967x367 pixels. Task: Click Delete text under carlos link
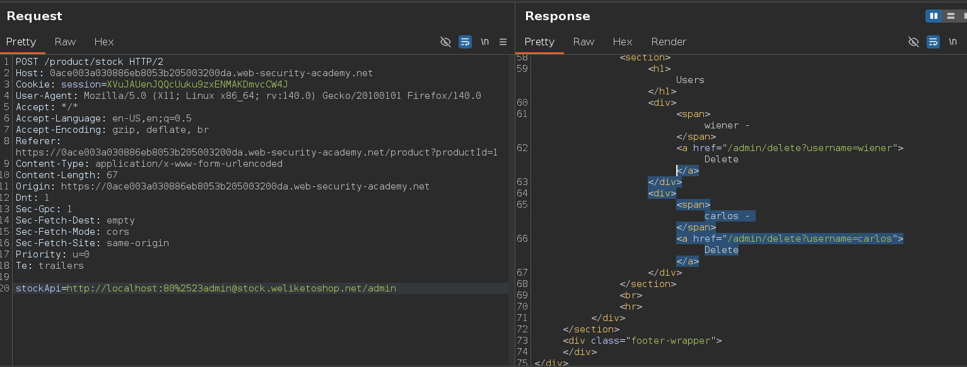point(722,250)
